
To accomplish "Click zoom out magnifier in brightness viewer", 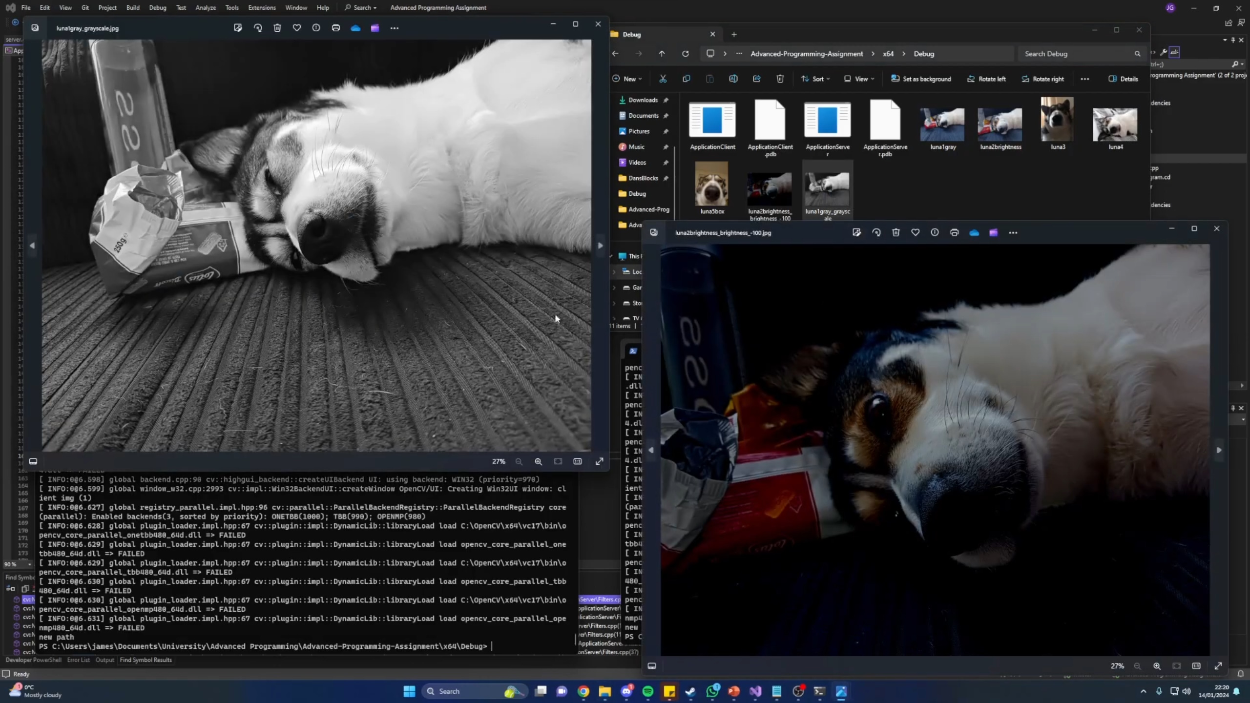I will tap(1137, 666).
